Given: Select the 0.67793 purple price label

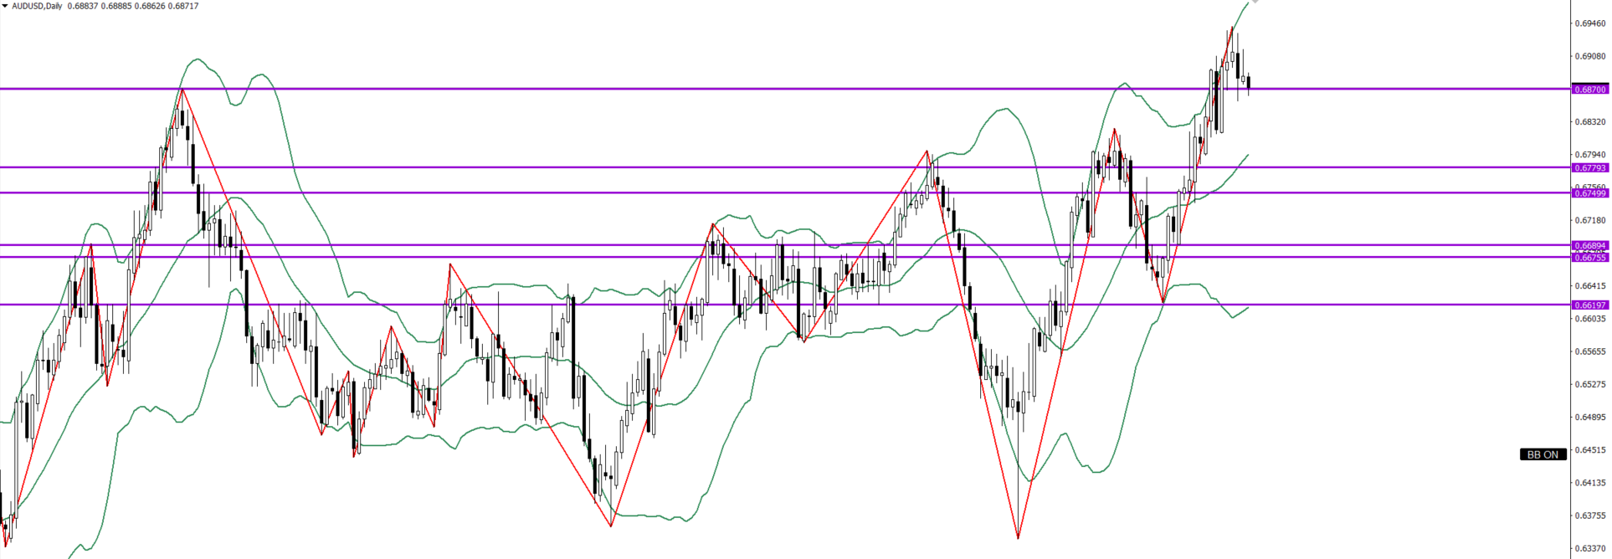Looking at the screenshot, I should tap(1589, 167).
